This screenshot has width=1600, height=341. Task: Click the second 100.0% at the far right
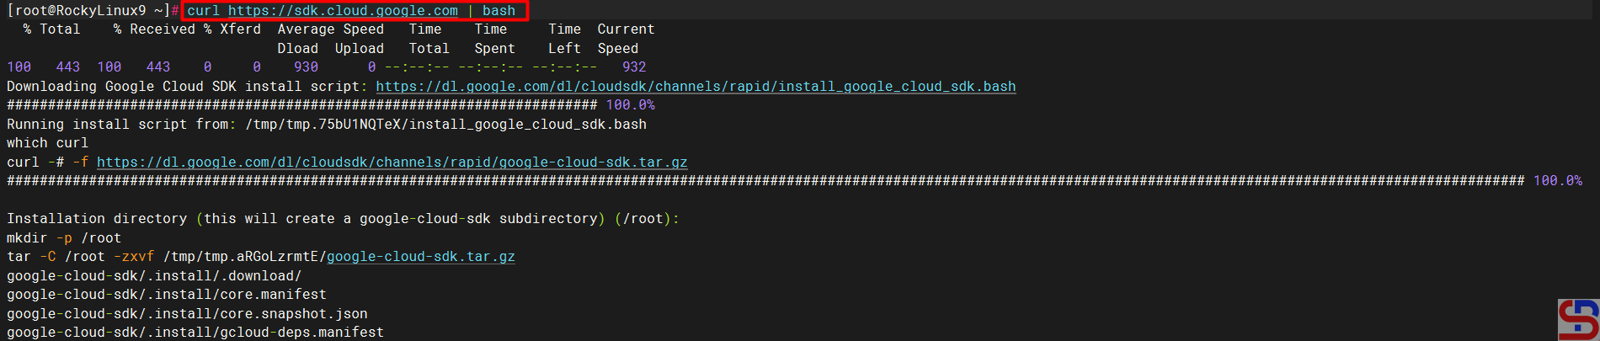(x=1557, y=180)
